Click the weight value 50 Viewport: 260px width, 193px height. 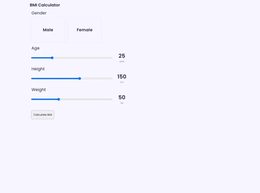pyautogui.click(x=122, y=97)
